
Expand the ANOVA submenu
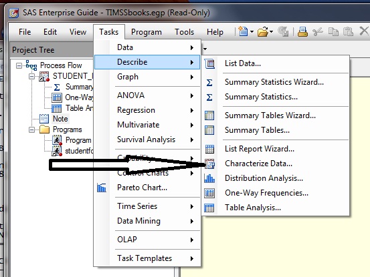[147, 95]
